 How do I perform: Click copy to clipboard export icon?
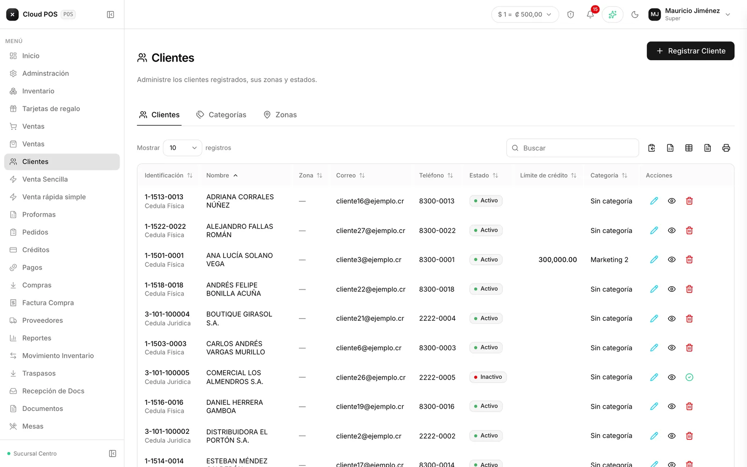(652, 148)
